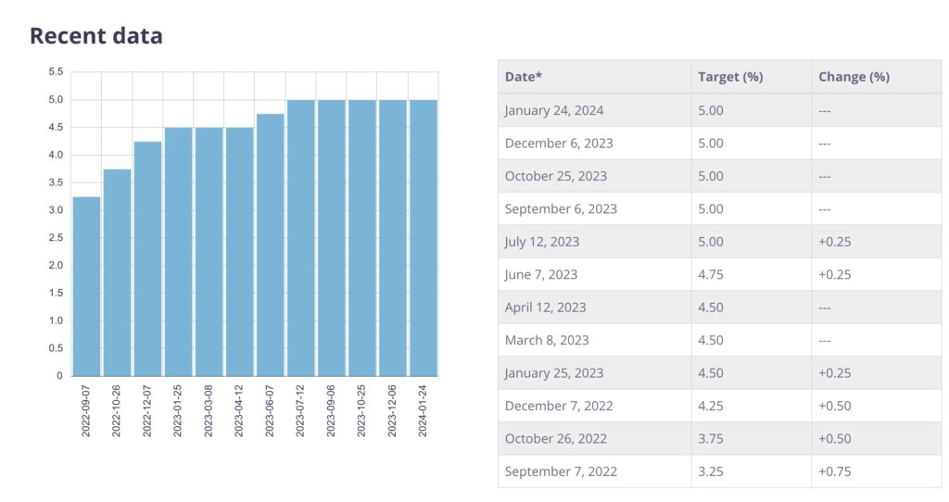Click the December 6, 2023 date cell
Screen dimensions: 949x502
559,144
